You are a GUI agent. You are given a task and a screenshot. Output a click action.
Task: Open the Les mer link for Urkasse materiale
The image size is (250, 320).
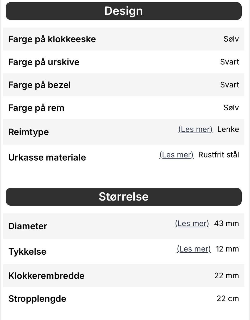click(176, 155)
